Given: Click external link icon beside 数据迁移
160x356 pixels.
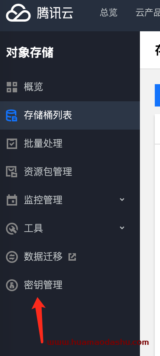Looking at the screenshot, I should pos(72,257).
